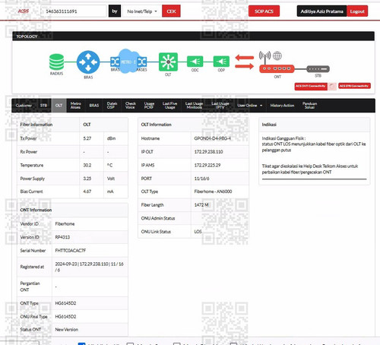
Task: Click the ONU Admin Status label
Action: (158, 218)
